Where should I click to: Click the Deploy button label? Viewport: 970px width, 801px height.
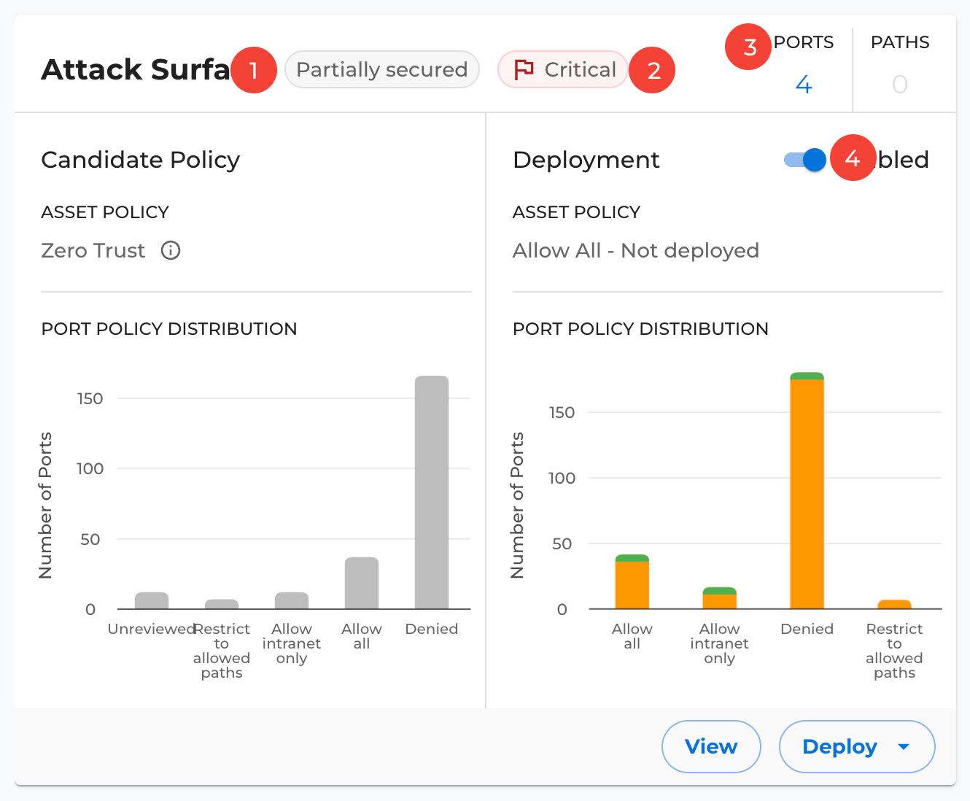tap(839, 746)
